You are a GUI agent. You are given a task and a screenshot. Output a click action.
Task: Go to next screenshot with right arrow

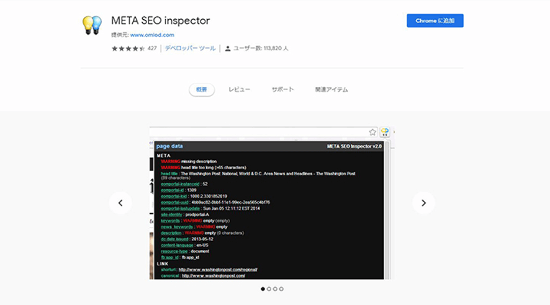[x=424, y=203]
